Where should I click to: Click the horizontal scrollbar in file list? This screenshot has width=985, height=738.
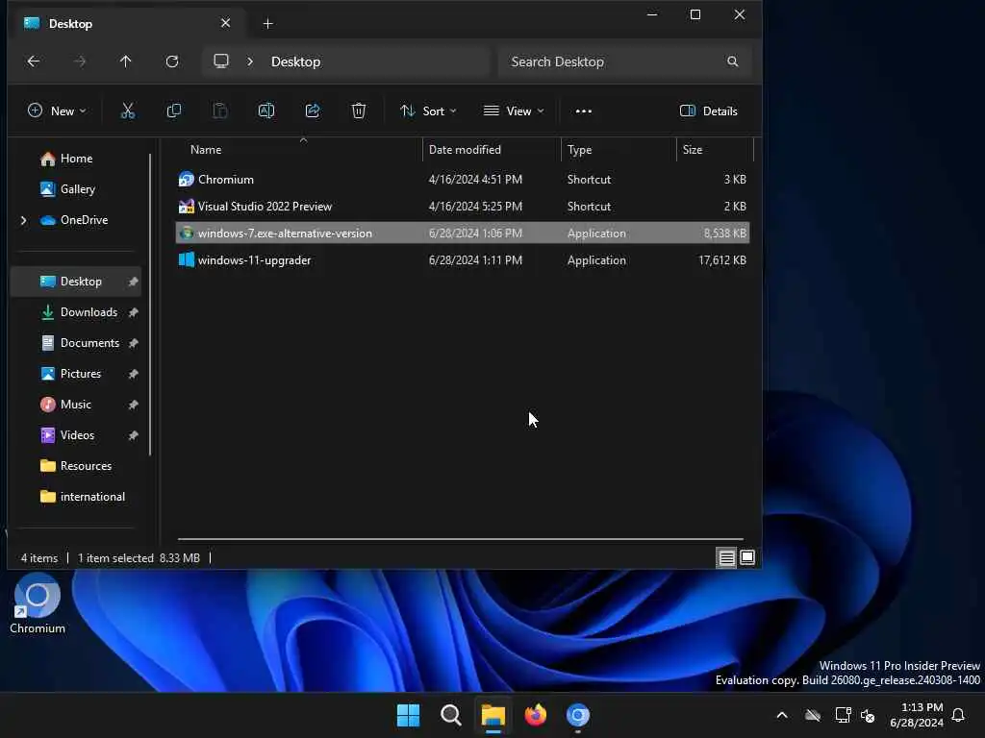(461, 538)
